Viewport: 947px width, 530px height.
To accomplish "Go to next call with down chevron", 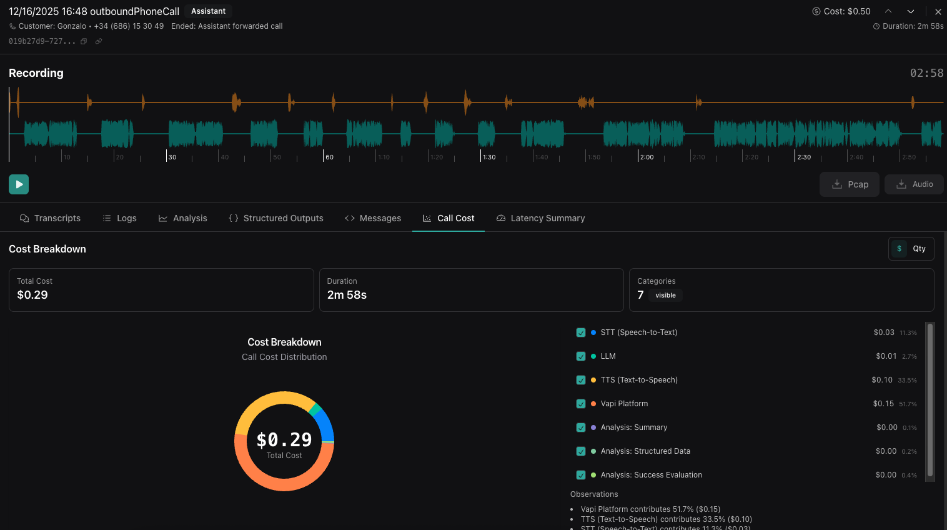I will pos(911,11).
